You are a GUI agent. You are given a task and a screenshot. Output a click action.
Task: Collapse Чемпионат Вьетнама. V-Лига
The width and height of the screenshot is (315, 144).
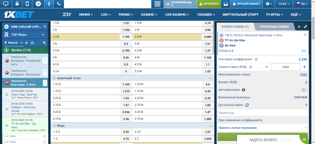click(x=45, y=83)
